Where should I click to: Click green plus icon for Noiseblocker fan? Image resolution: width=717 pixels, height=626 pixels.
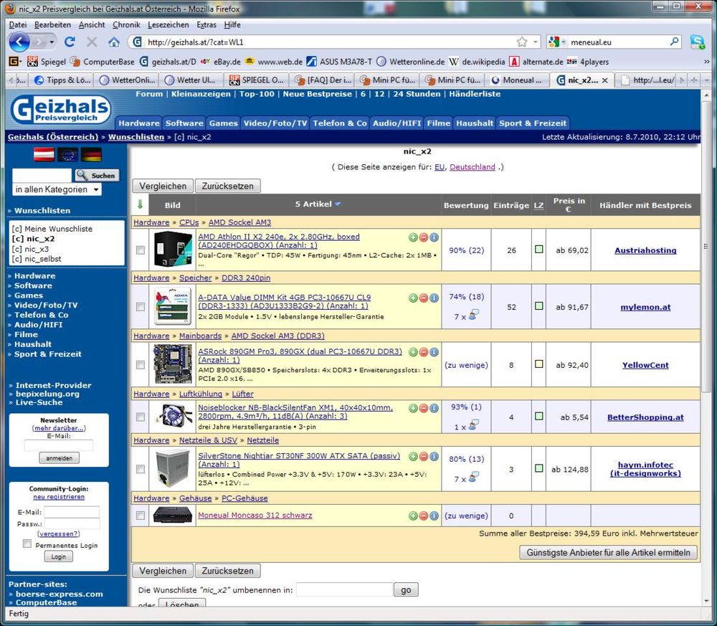coord(413,408)
